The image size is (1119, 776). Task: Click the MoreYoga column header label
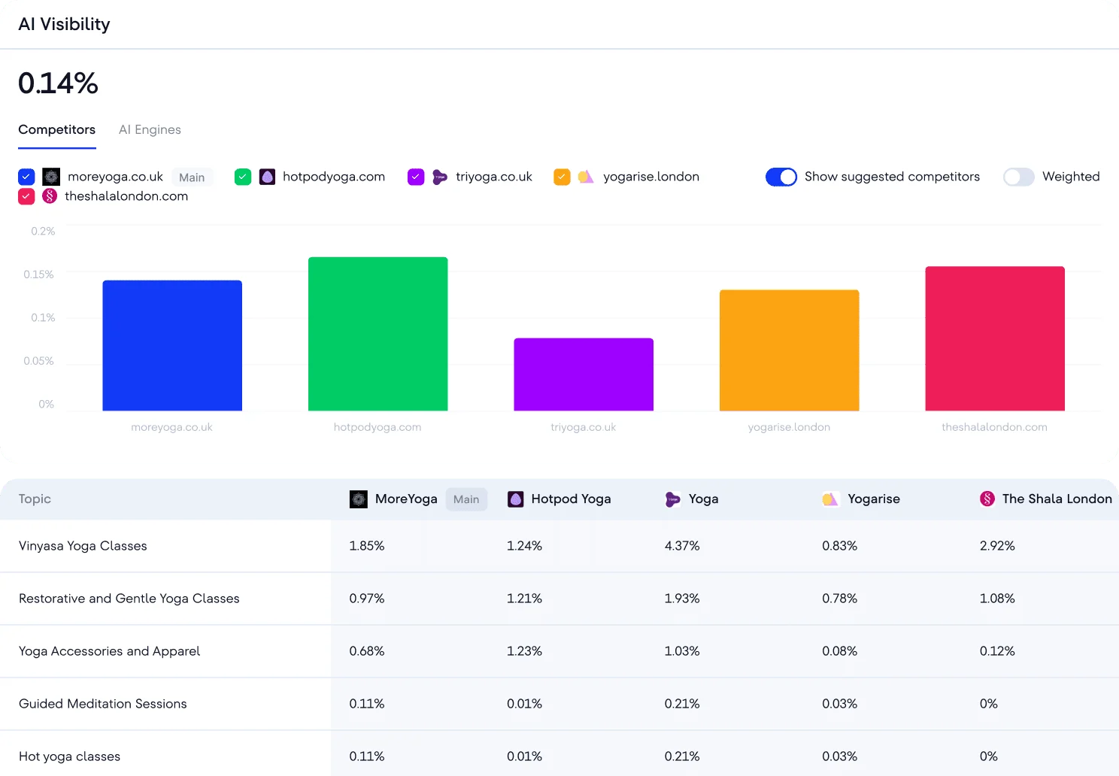(x=406, y=499)
